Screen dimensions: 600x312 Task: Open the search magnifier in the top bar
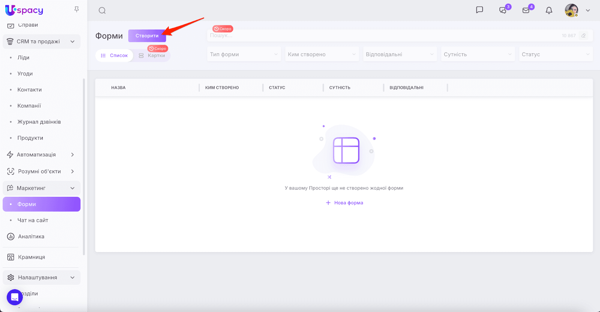(102, 10)
